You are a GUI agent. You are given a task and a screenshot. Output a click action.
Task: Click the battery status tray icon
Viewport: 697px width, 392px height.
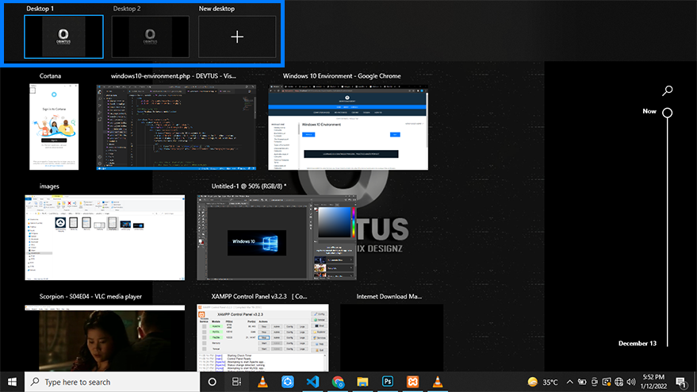click(582, 382)
